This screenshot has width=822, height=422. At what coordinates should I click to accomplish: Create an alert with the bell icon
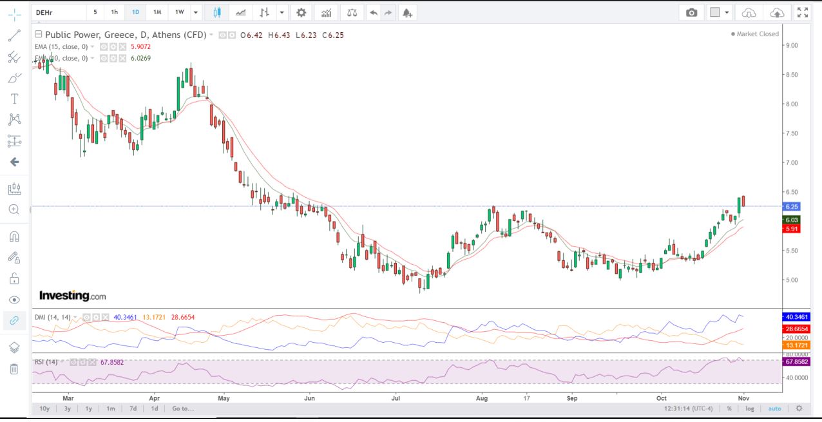[406, 12]
